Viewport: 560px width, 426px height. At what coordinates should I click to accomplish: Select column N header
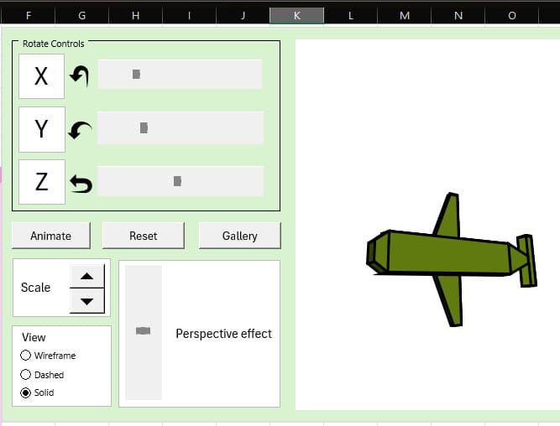coord(458,15)
